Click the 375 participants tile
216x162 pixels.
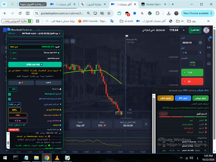click(102, 124)
